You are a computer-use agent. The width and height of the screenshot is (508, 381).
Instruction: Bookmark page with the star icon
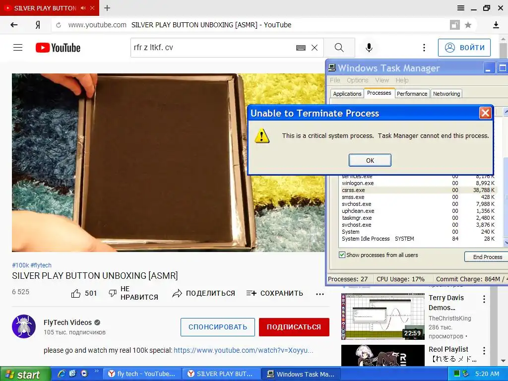468,25
